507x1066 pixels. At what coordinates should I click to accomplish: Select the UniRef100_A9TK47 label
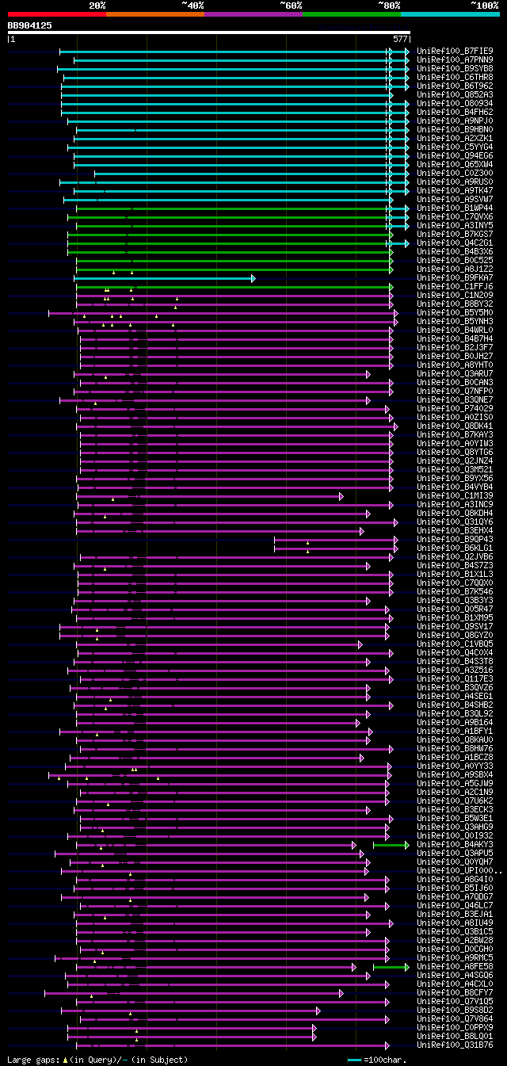click(455, 190)
